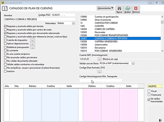Screen dimensions: 164x122
Task: Save record with Grabar icon
Action: point(127,10)
